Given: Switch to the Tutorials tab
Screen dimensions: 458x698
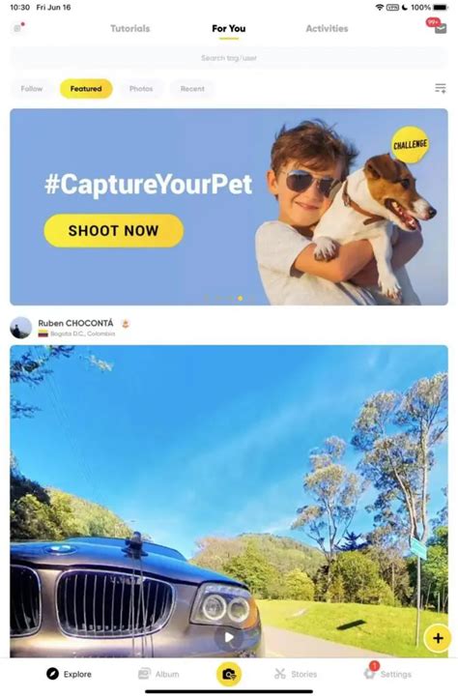Looking at the screenshot, I should tap(130, 28).
